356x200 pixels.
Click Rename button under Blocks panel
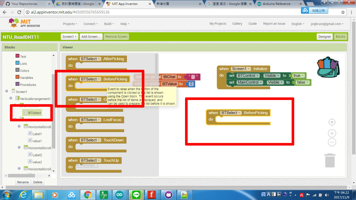click(x=23, y=182)
